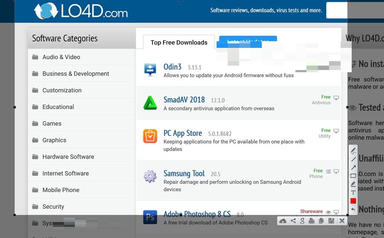This screenshot has height=238, width=384.
Task: Copy screenshot to clipboard
Action: tap(321, 221)
